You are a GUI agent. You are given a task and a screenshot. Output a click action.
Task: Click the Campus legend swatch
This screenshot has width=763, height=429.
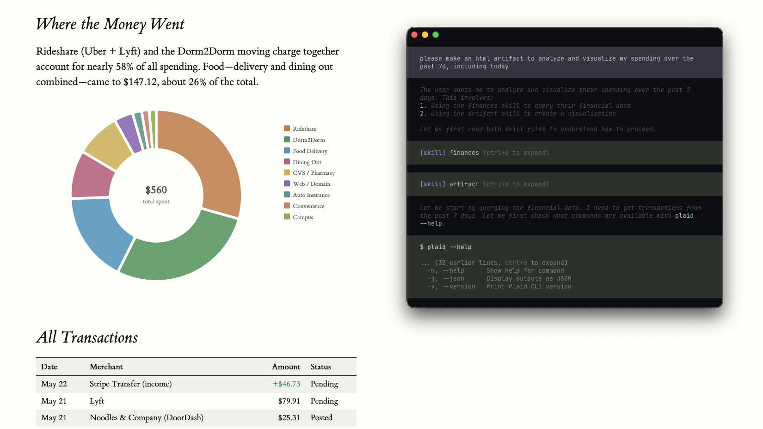click(287, 217)
